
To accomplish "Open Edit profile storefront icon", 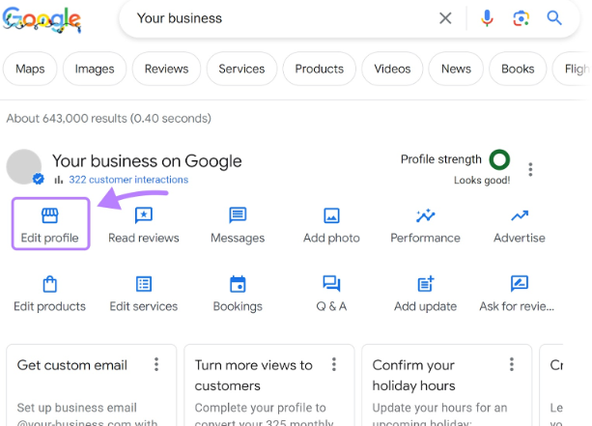I will tap(50, 215).
